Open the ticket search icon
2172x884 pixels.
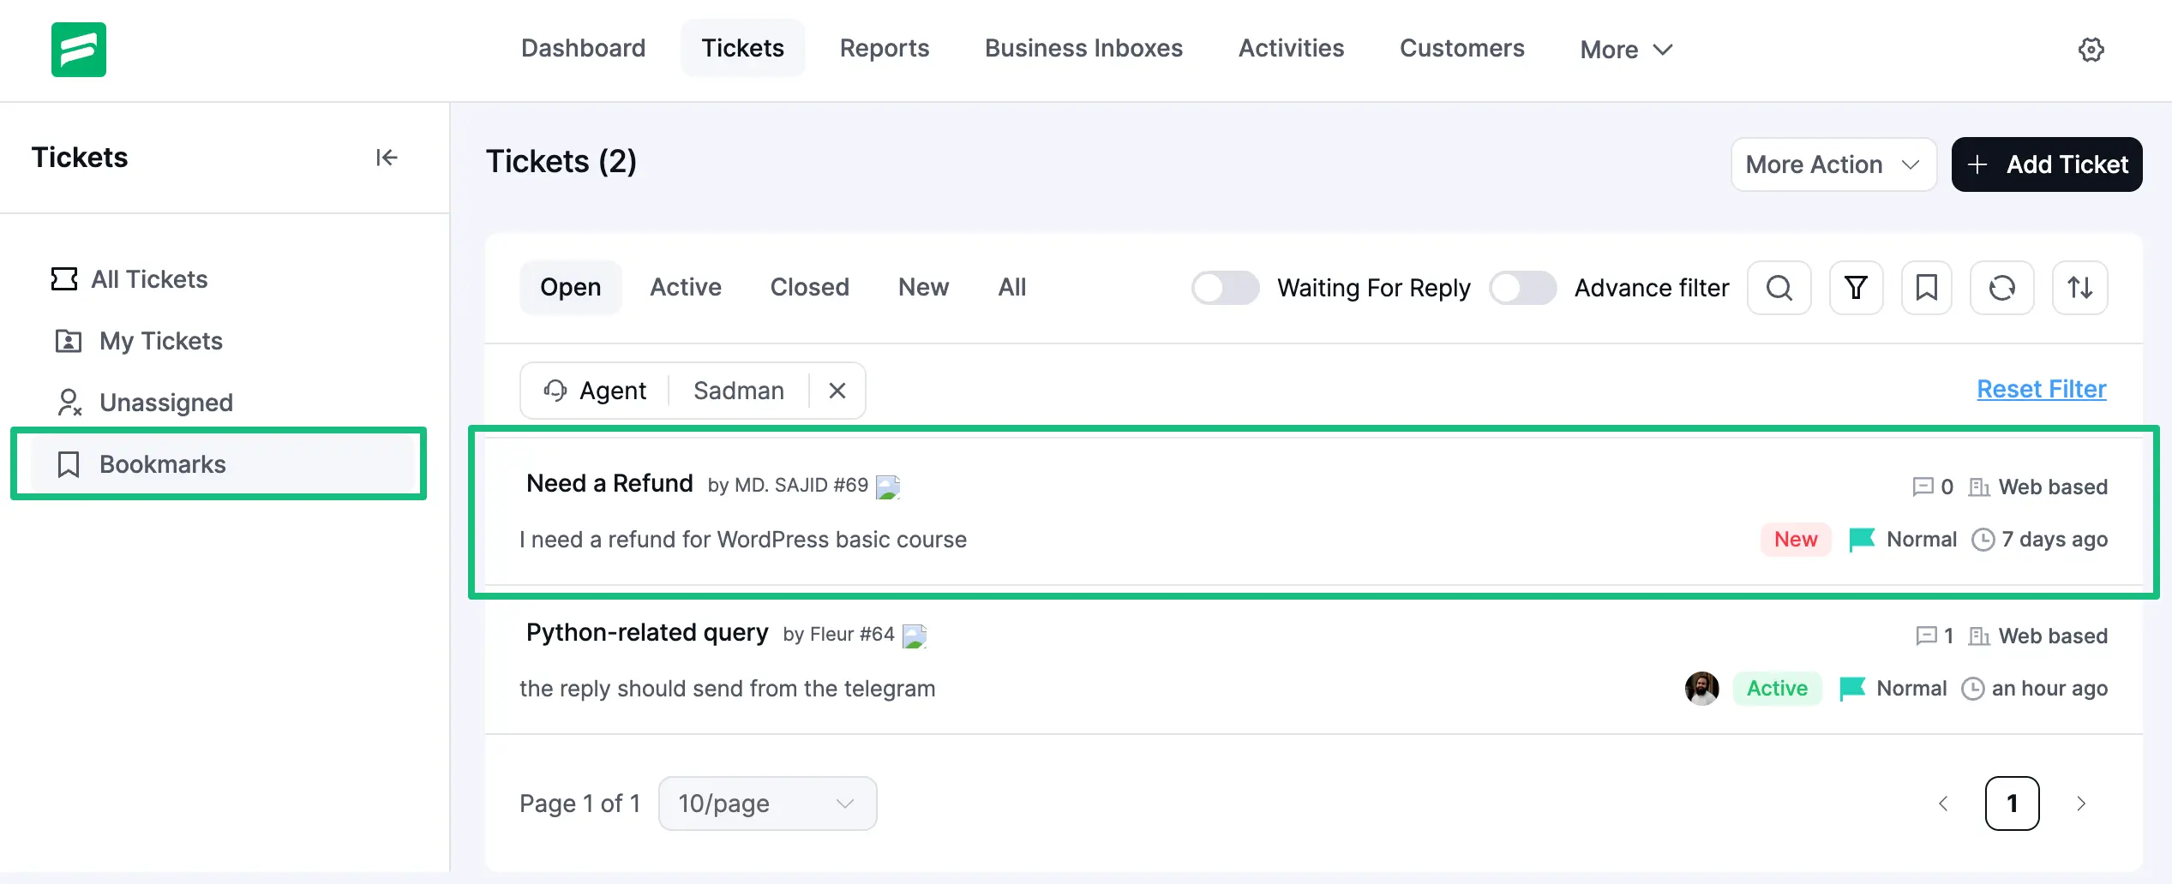1779,288
